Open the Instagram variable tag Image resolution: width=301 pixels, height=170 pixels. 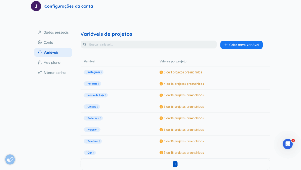pos(93,72)
